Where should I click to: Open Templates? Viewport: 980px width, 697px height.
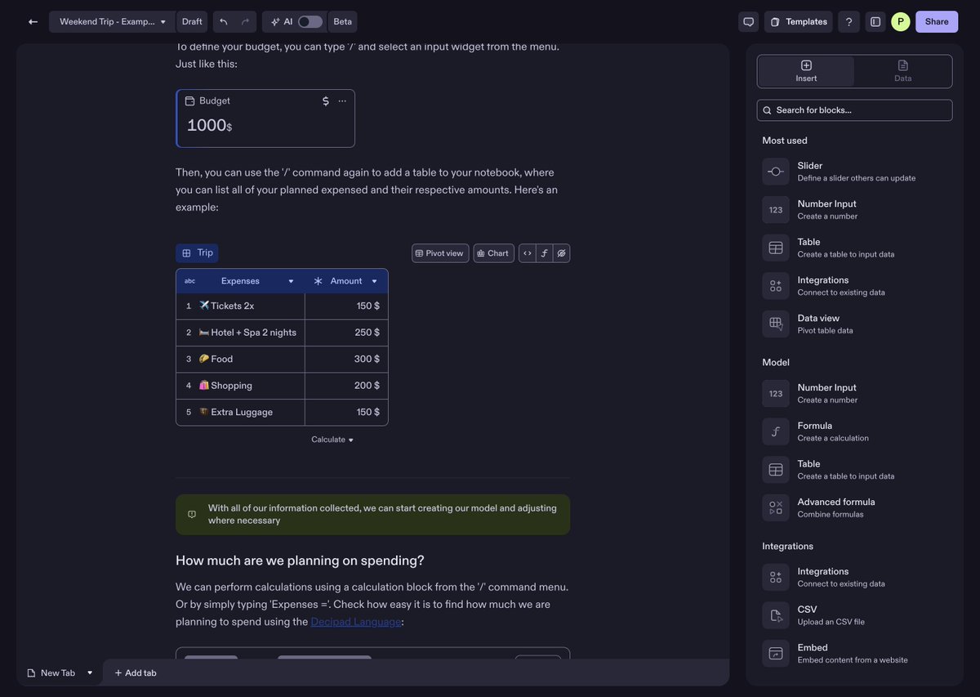point(799,22)
